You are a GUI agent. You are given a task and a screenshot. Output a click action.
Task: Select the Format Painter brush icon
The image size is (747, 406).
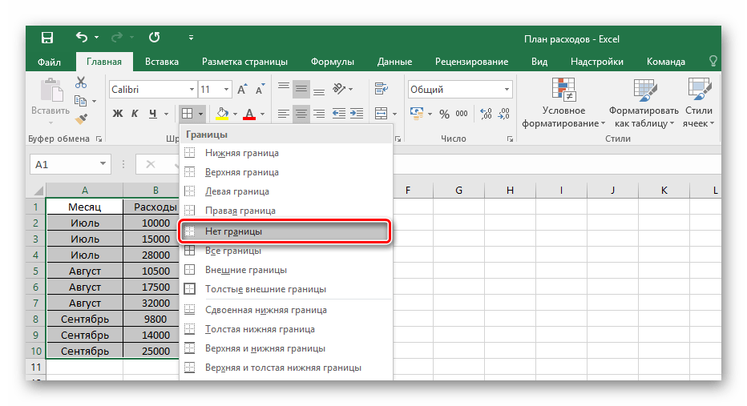(x=81, y=119)
